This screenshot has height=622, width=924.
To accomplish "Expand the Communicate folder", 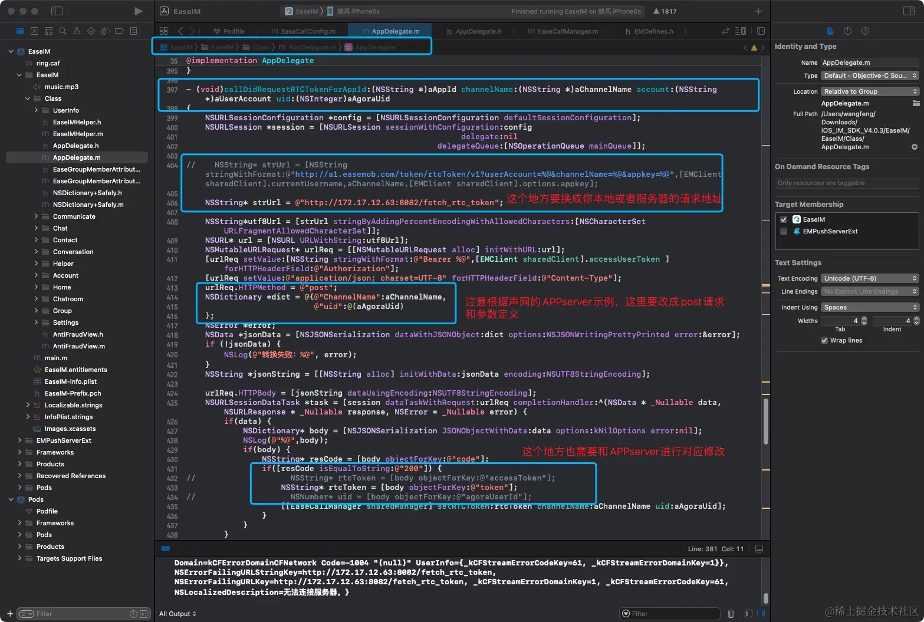I will pos(36,216).
